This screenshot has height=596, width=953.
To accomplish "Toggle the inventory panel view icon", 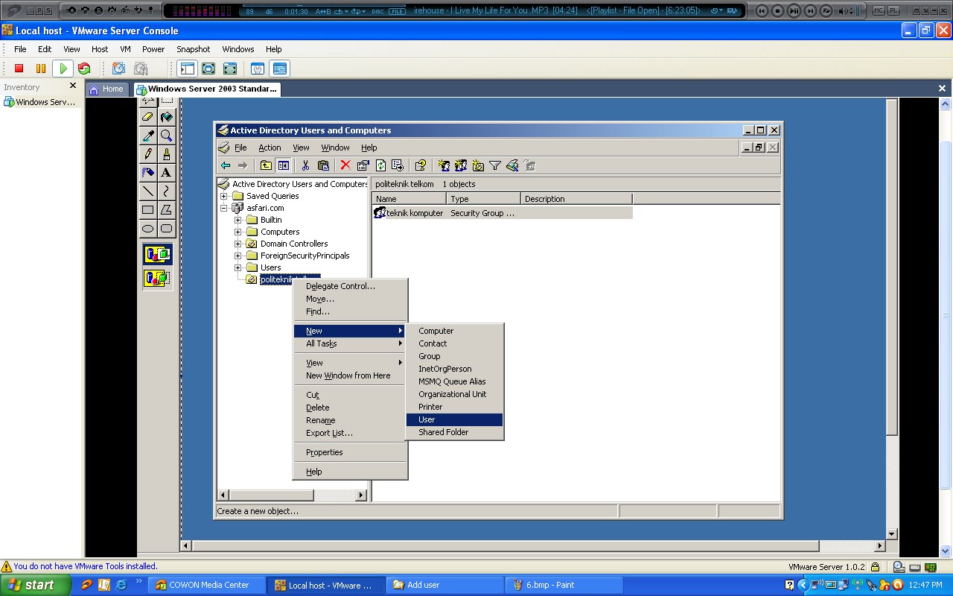I will 187,69.
